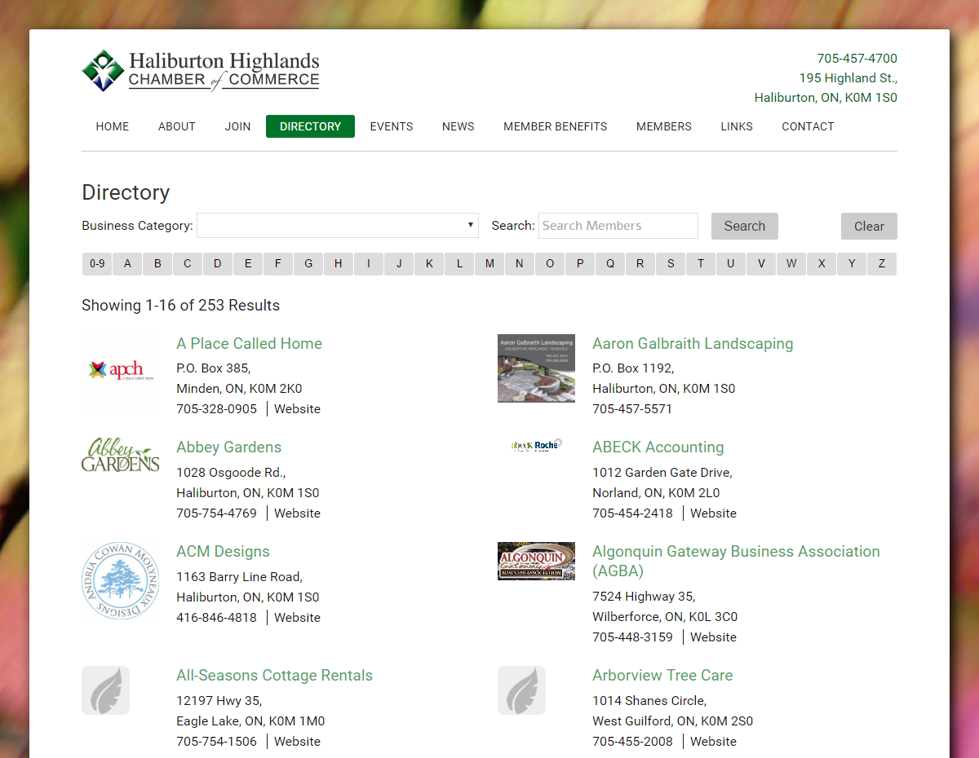Select the Directory menu item

(x=310, y=126)
